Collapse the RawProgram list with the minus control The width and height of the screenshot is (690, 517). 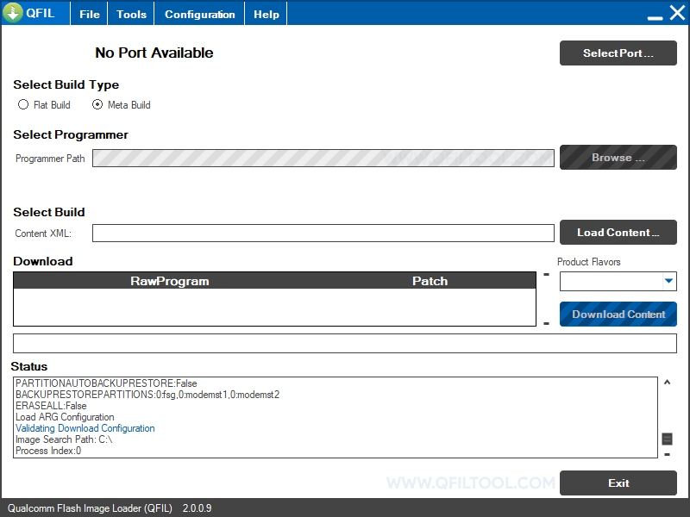pyautogui.click(x=546, y=275)
